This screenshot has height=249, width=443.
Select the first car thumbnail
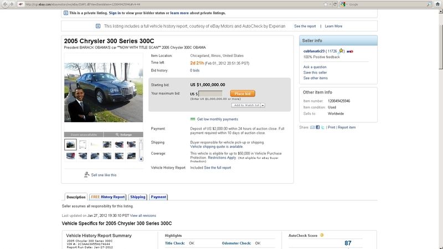[x=70, y=144]
